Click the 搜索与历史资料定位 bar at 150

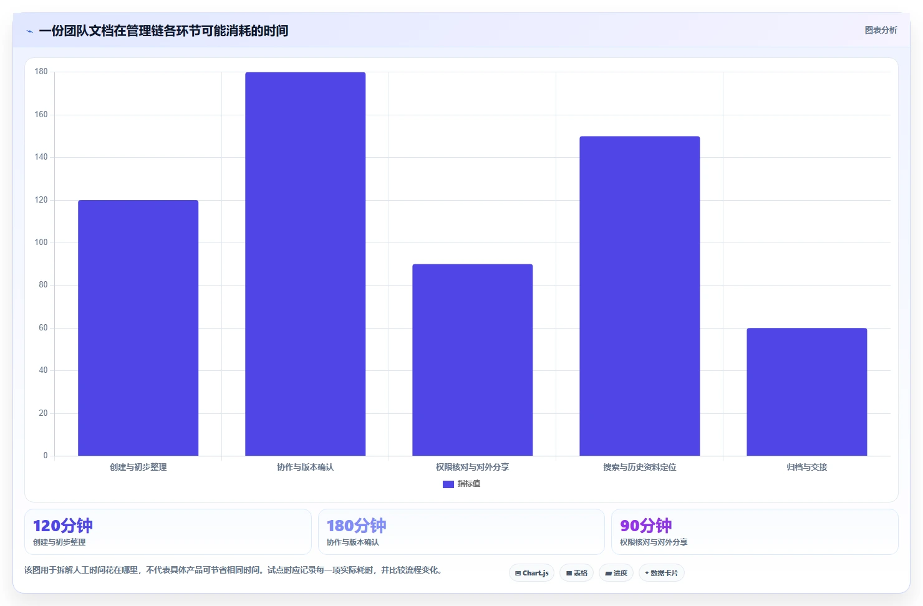640,296
